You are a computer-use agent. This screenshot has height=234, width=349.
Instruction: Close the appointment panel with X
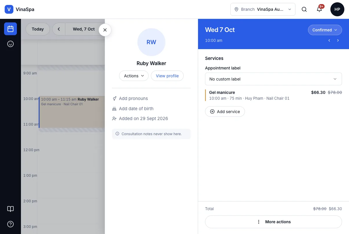pyautogui.click(x=105, y=30)
